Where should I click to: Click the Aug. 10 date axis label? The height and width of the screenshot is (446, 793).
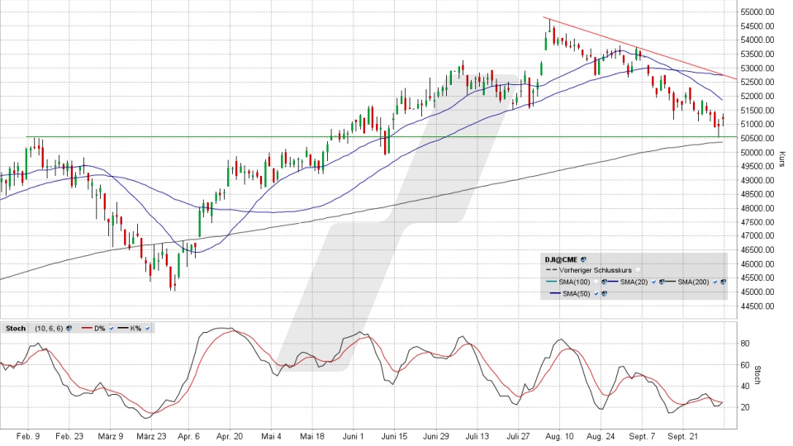tap(560, 436)
